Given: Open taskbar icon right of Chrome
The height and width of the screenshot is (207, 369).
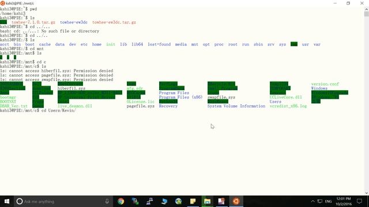Looking at the screenshot, I should click(135, 201).
